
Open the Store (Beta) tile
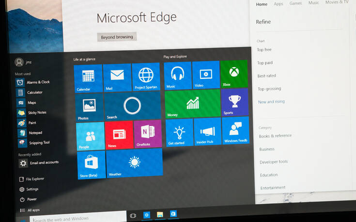[92, 165]
